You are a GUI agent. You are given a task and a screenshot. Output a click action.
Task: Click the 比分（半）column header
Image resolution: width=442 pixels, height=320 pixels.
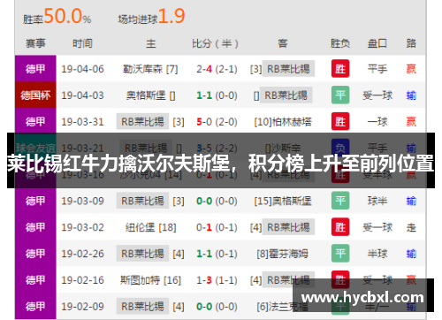coord(215,43)
